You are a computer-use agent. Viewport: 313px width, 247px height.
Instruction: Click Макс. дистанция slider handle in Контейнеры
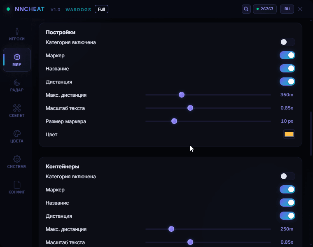pyautogui.click(x=171, y=229)
